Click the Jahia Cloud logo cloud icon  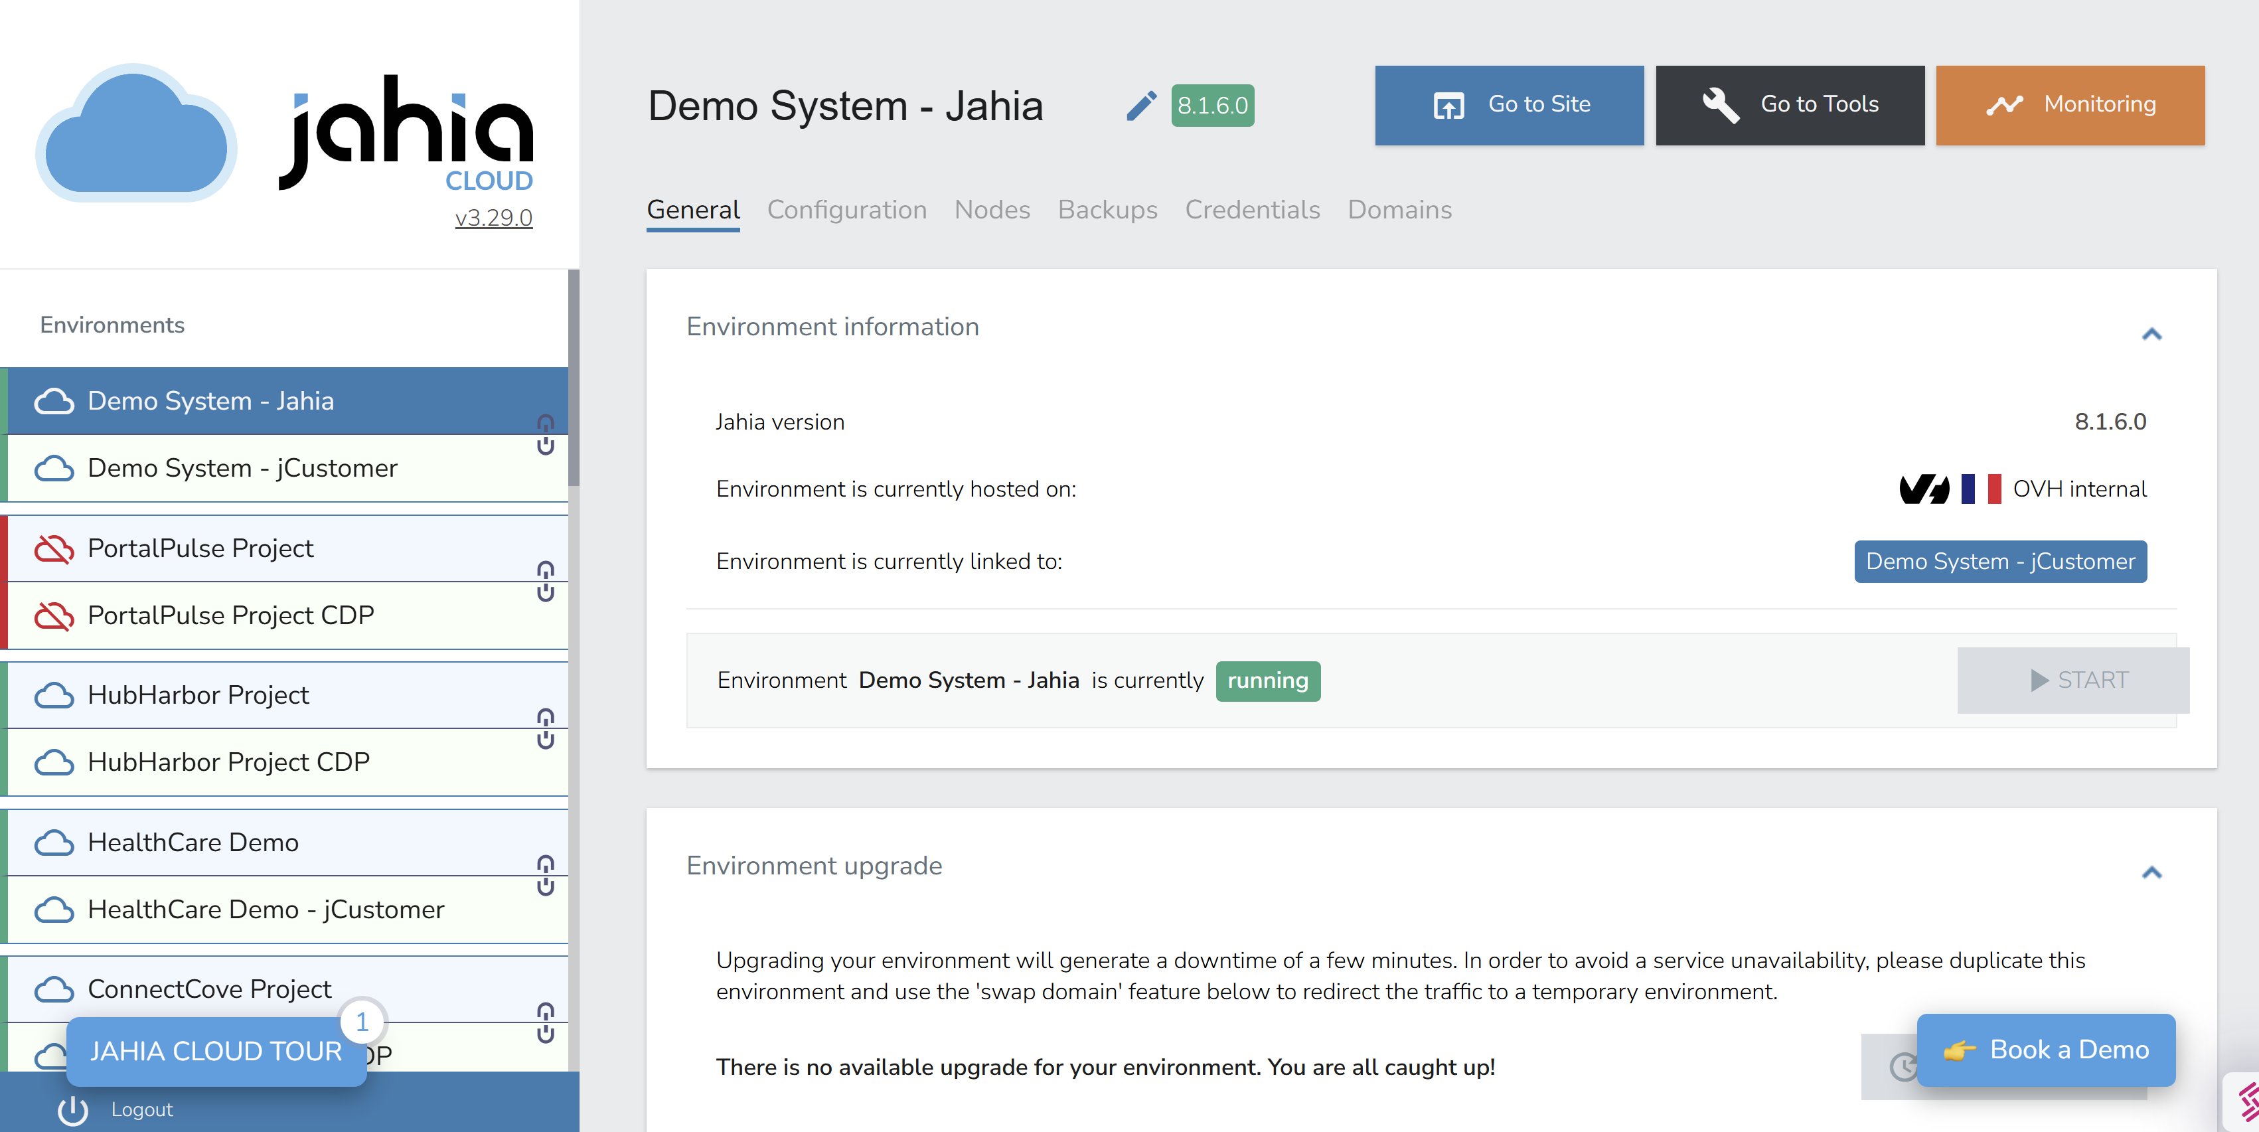(x=136, y=132)
